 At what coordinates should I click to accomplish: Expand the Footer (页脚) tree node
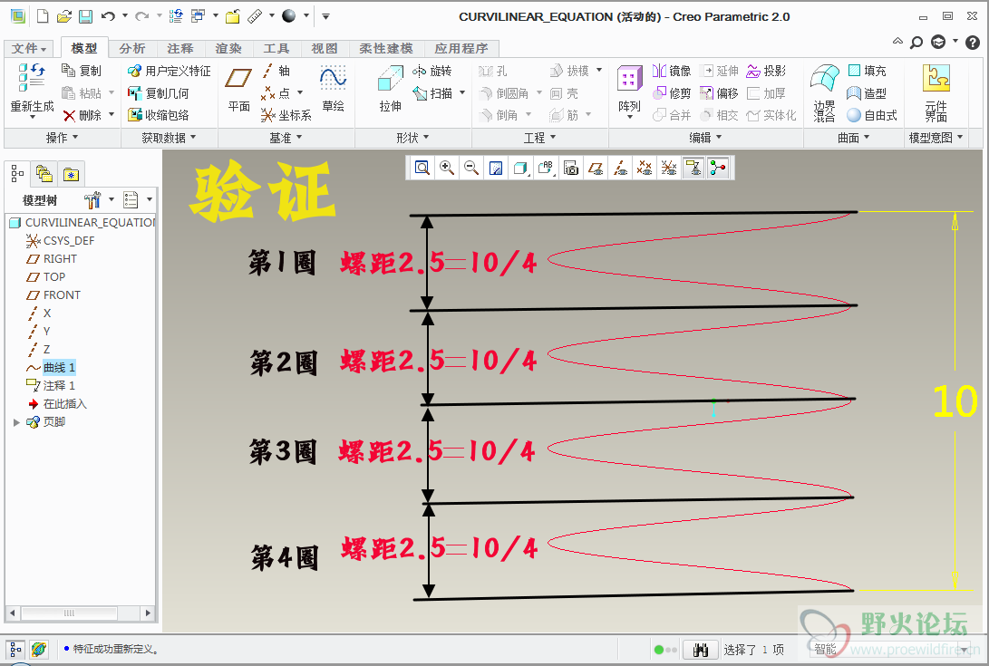(16, 422)
